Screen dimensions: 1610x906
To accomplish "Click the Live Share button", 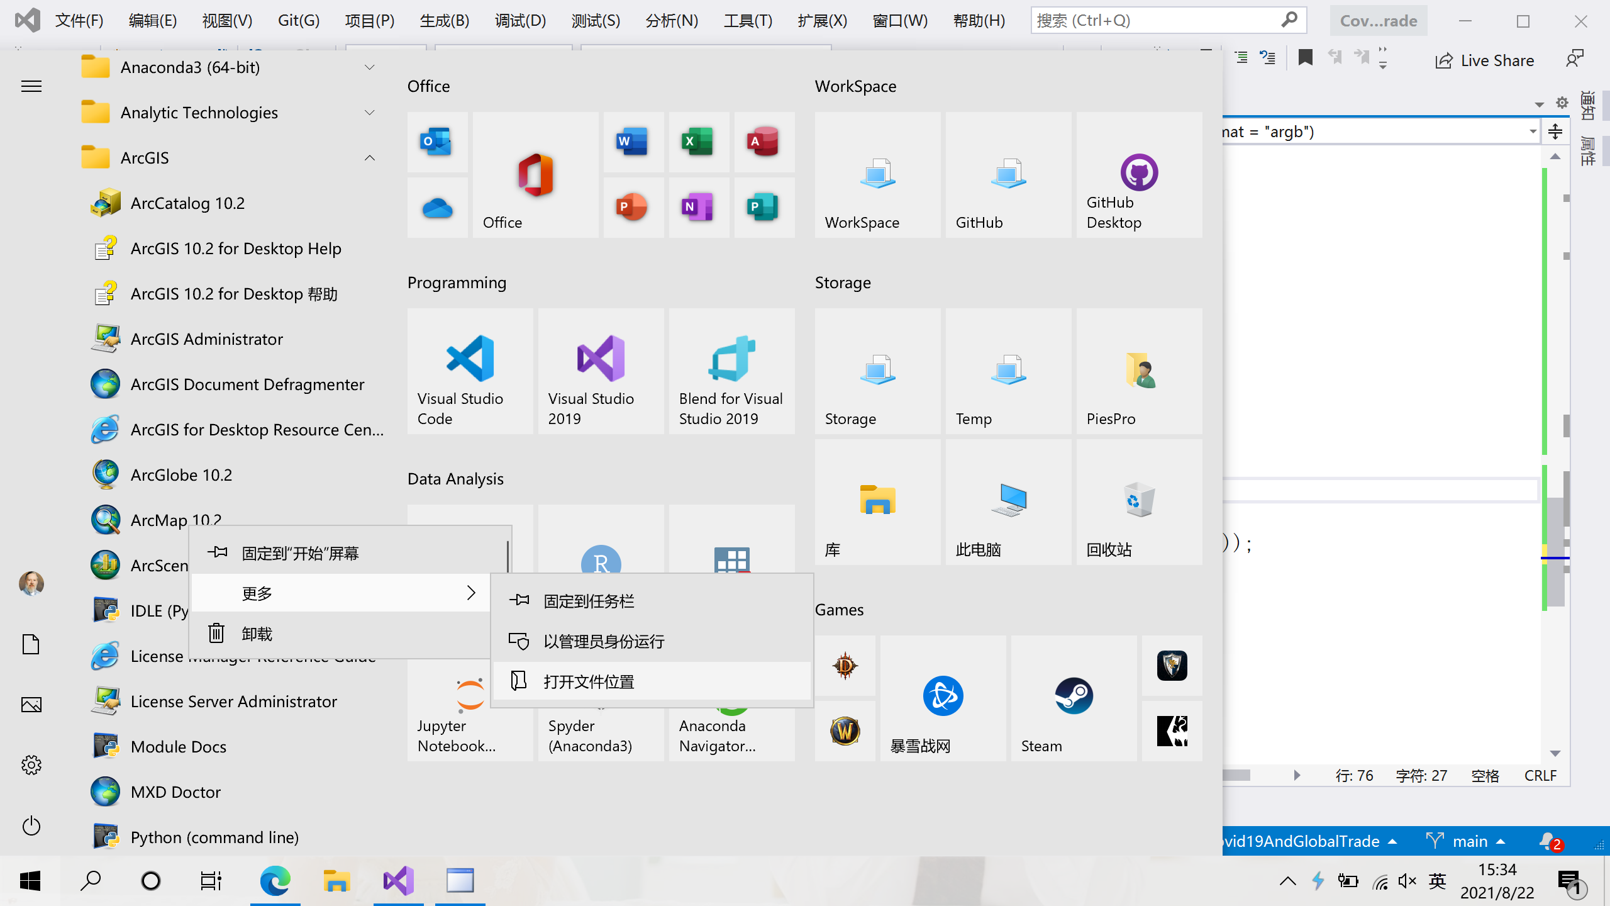I will 1484,60.
